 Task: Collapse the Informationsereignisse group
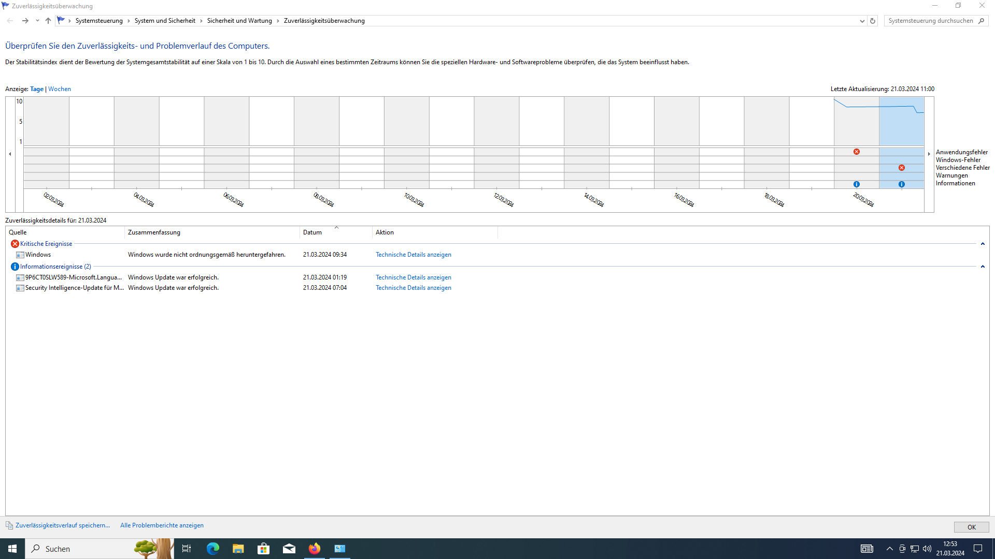[x=983, y=267]
